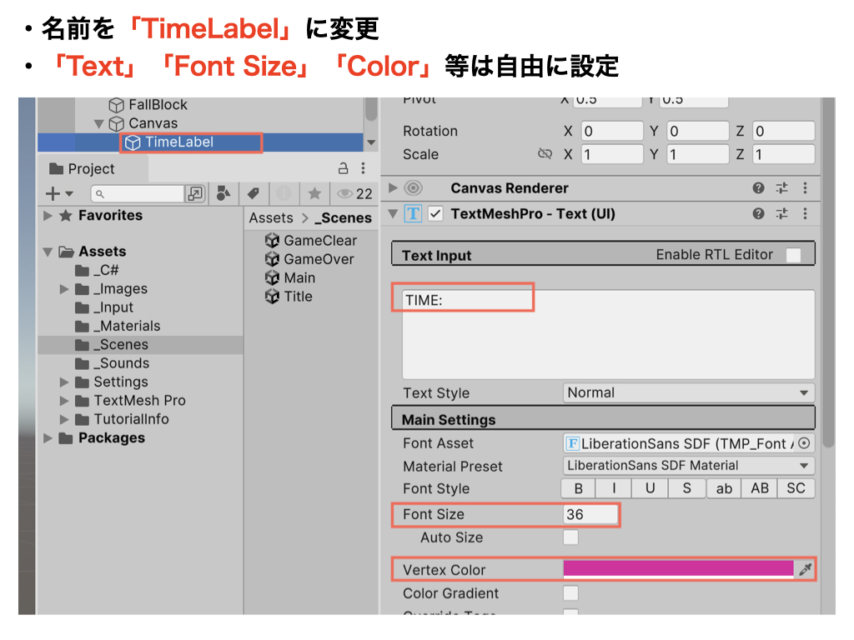Enable the Auto Size checkbox
The height and width of the screenshot is (640, 854).
(570, 537)
